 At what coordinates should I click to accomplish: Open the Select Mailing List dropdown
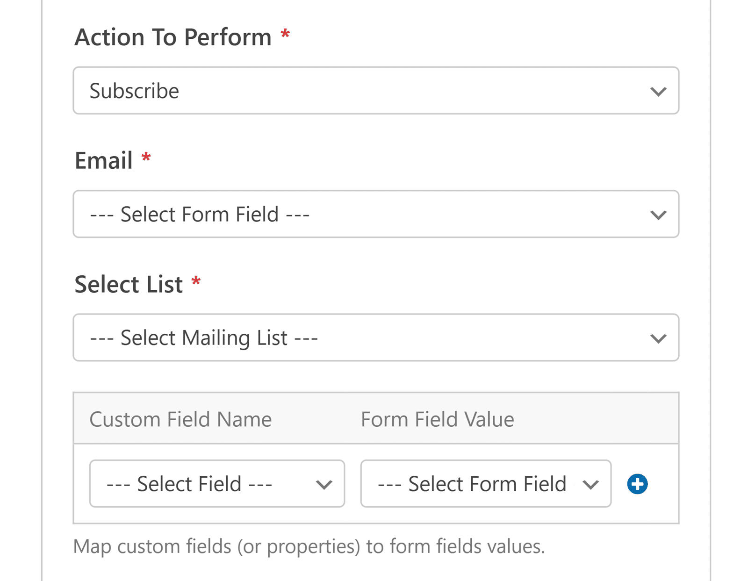click(x=374, y=337)
